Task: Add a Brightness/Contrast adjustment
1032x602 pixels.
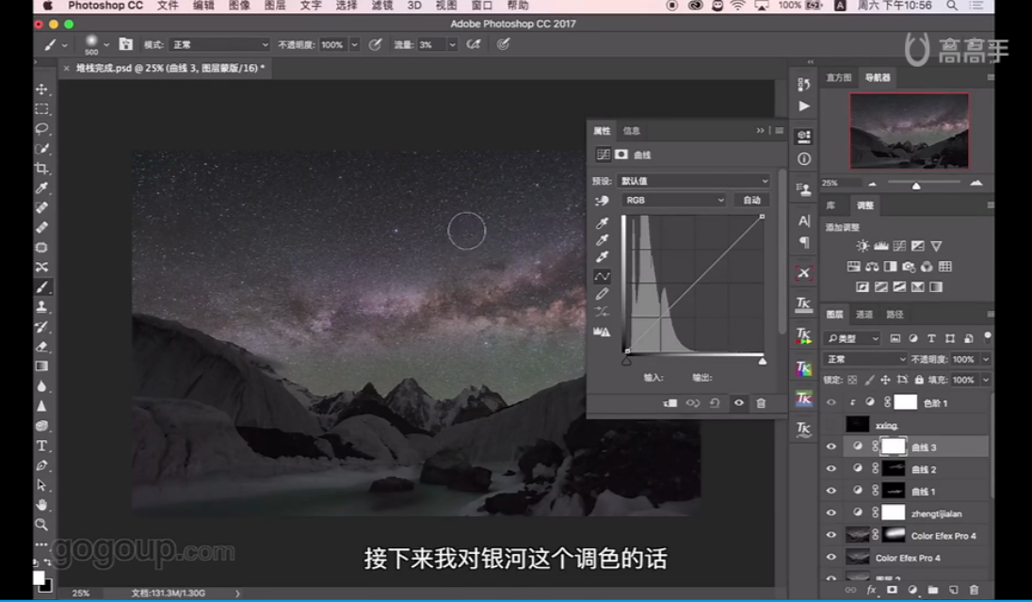Action: [x=863, y=246]
